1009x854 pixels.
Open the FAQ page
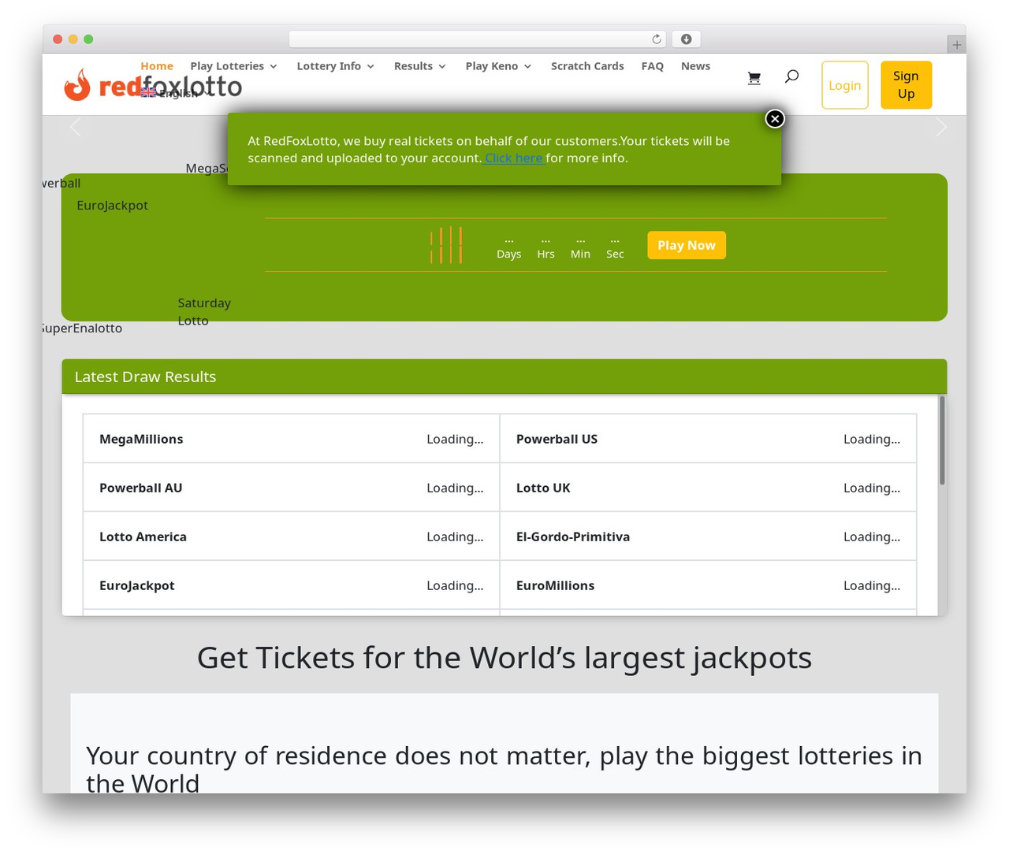(x=653, y=66)
